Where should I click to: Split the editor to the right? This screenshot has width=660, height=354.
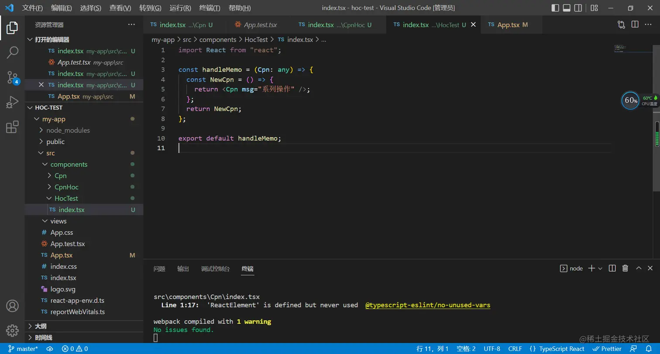coord(635,25)
